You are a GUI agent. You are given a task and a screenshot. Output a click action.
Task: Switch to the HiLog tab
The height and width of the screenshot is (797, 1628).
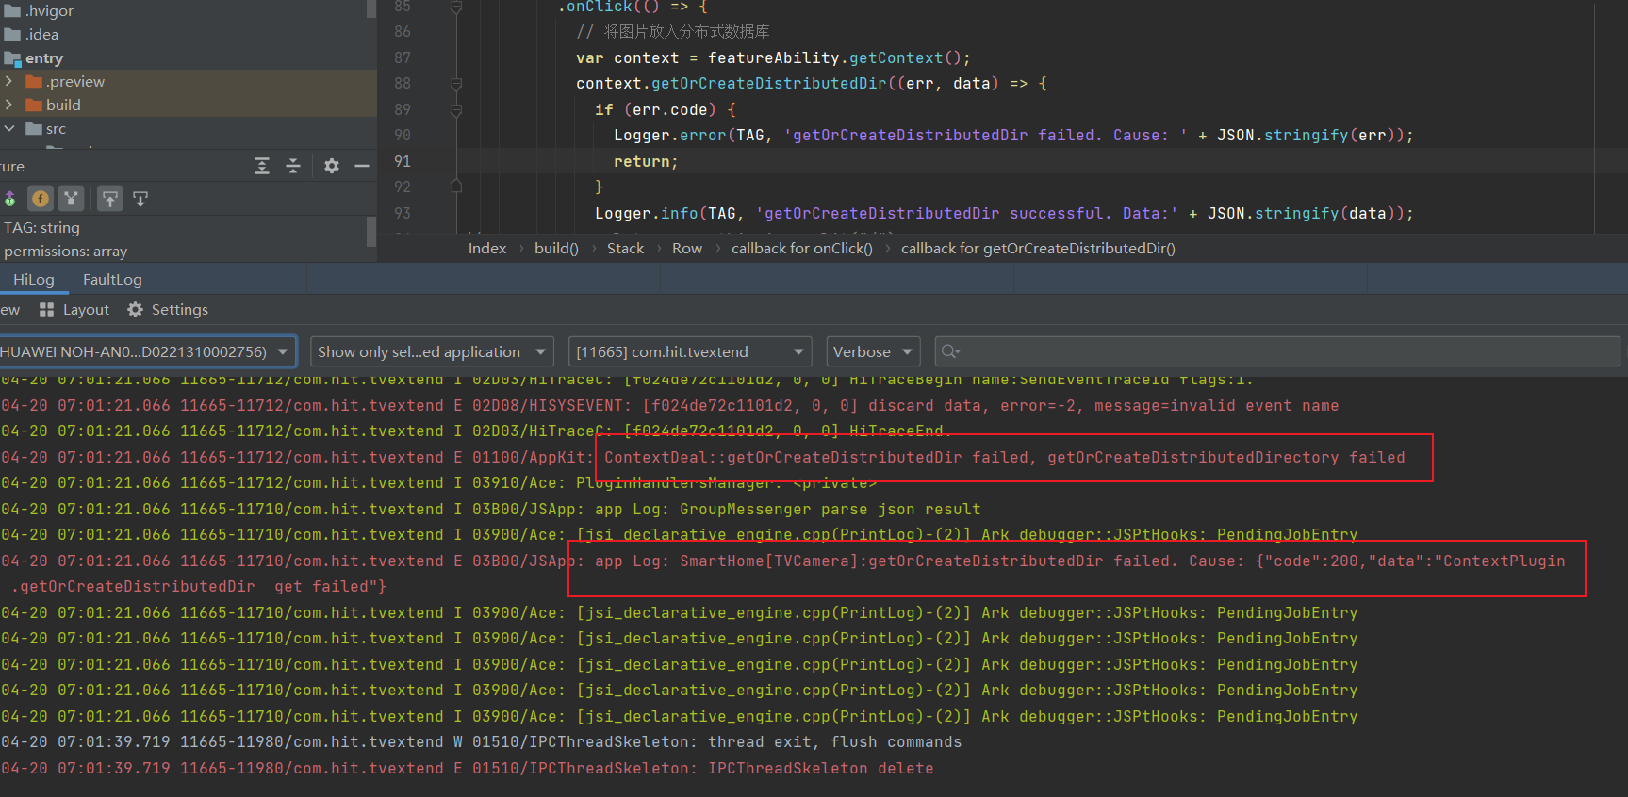tap(34, 279)
